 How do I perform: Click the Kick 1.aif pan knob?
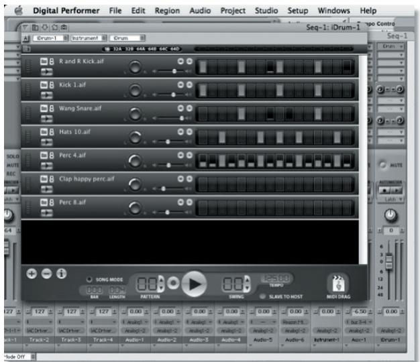(135, 90)
